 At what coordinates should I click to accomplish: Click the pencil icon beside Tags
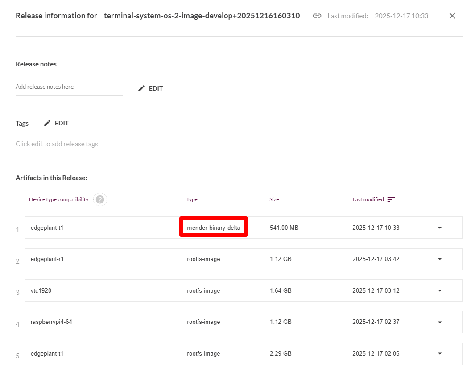click(x=47, y=123)
